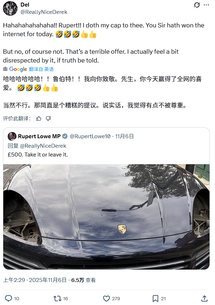Open the three-dot more options menu

[207, 5]
